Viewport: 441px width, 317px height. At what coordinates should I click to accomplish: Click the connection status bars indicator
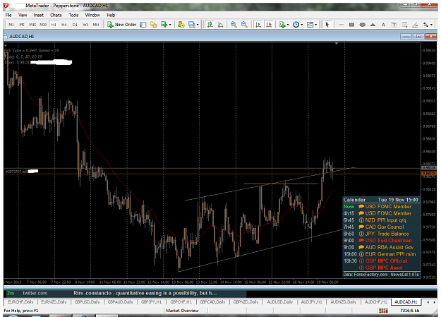point(383,311)
